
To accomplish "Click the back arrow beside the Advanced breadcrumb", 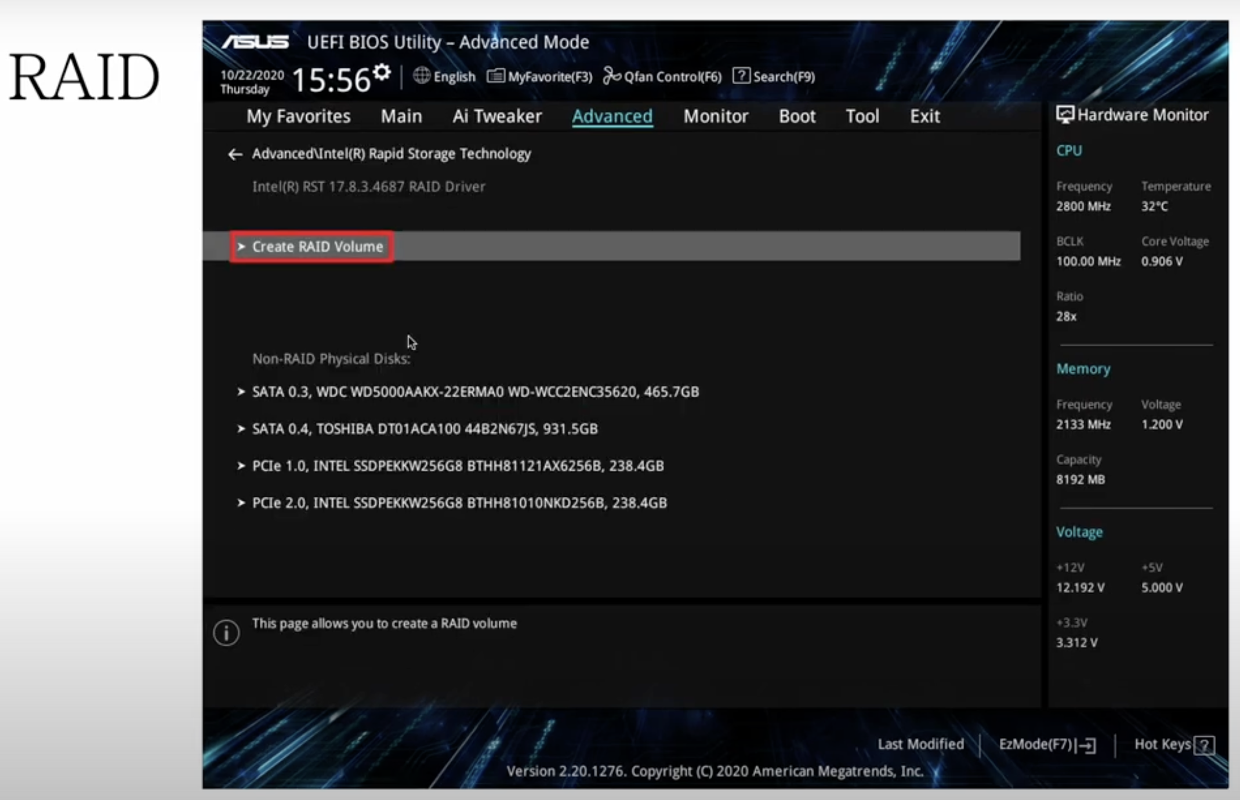I will click(x=235, y=154).
